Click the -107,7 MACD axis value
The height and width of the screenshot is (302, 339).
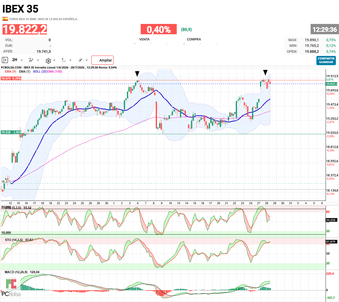pyautogui.click(x=331, y=298)
